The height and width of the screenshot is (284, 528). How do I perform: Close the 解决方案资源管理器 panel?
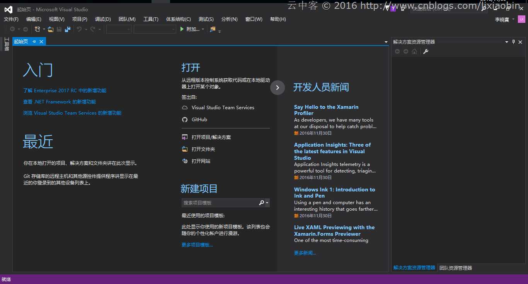(520, 42)
